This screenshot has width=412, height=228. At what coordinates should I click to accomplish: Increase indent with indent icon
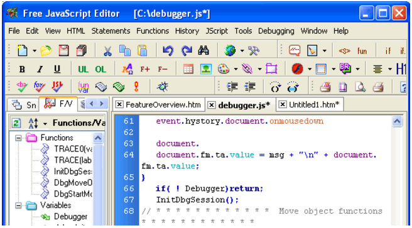(x=232, y=87)
